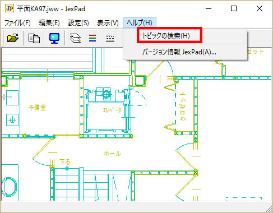Click the resize grip in status bar corner
273x213 pixels.
point(269,209)
